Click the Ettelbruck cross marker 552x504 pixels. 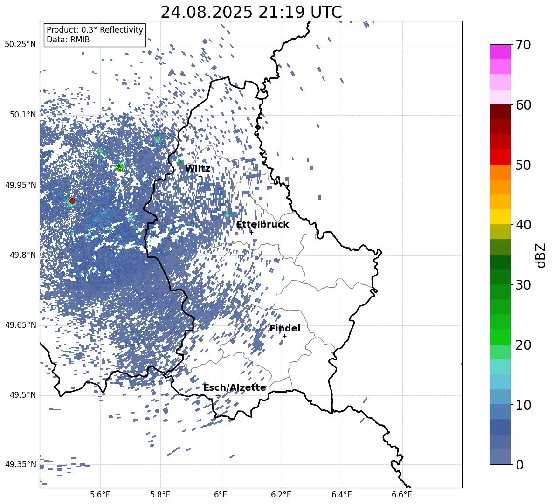click(251, 232)
